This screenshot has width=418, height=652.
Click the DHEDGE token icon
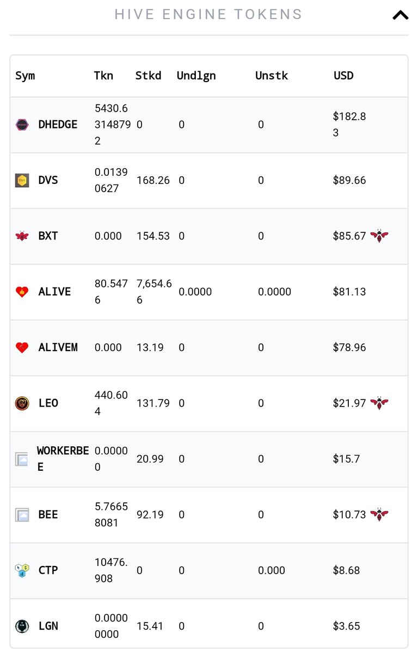coord(22,125)
